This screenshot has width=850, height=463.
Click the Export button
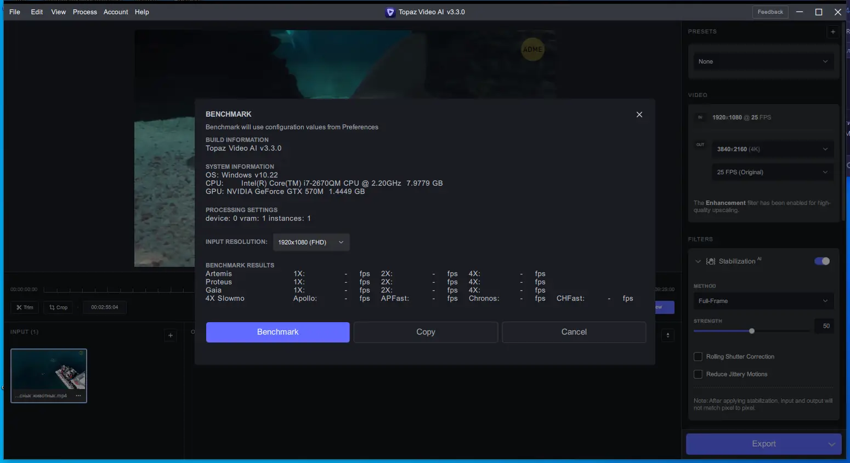tap(763, 444)
